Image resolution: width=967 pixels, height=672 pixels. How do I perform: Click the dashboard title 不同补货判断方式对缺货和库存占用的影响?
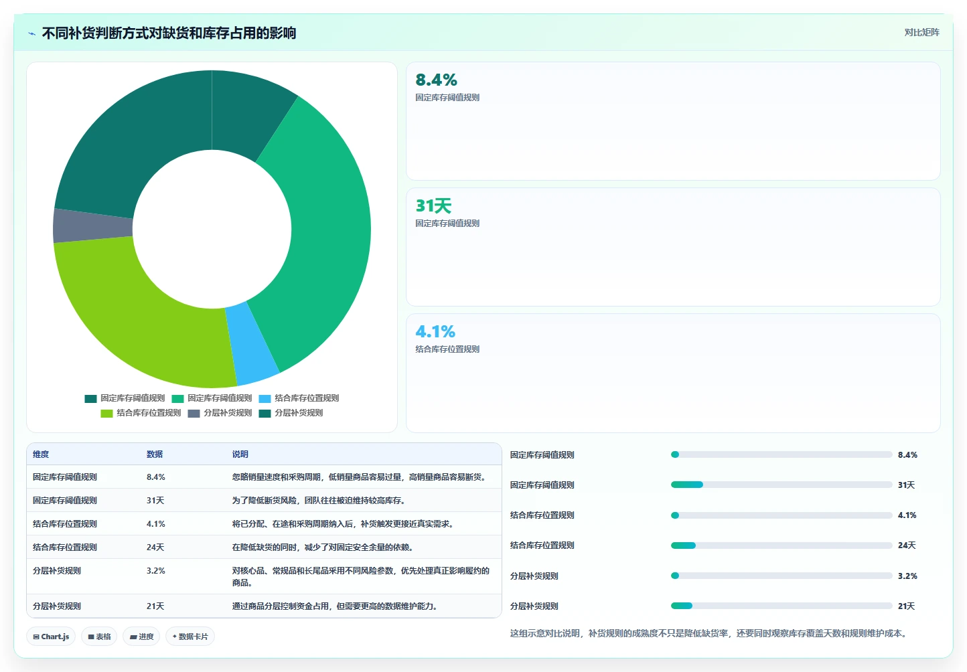169,33
